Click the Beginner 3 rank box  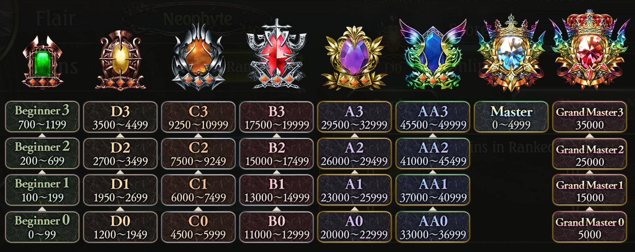42,117
